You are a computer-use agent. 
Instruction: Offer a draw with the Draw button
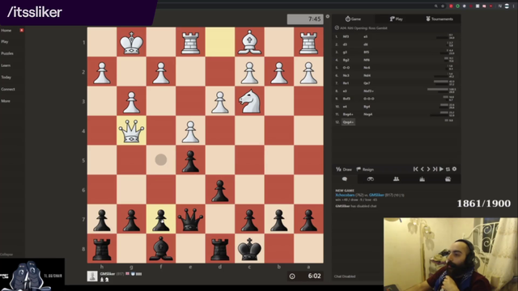(x=344, y=169)
